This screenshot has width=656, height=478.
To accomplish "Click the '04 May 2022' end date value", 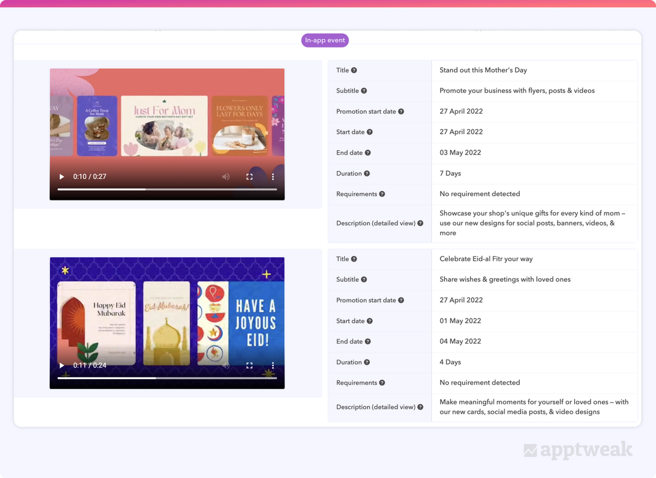I will pos(460,341).
